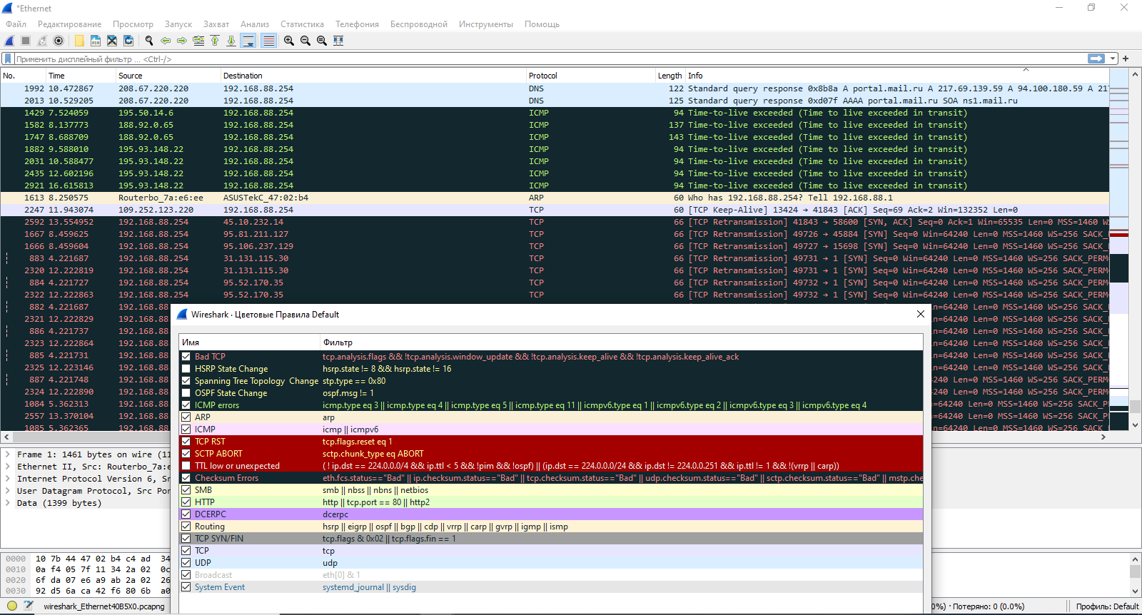Viewport: 1142px width, 615px height.
Task: Sort packets by Source column header
Action: coord(168,76)
